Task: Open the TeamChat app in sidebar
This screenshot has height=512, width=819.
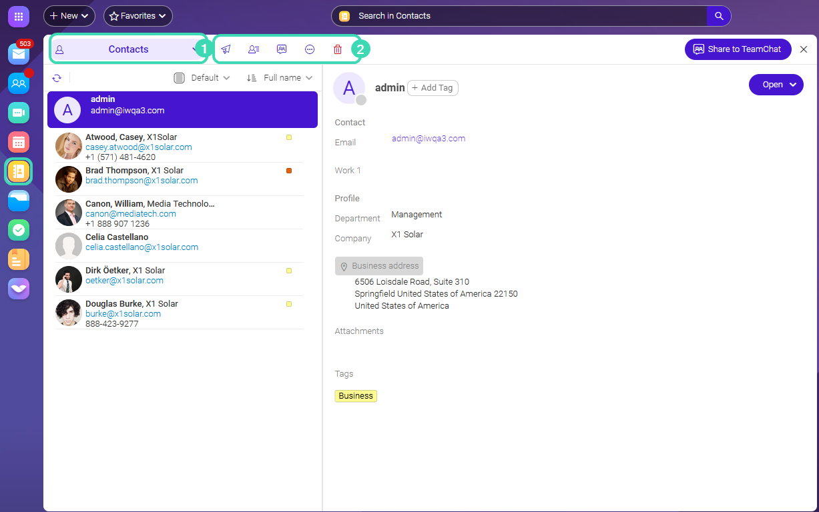Action: (x=18, y=83)
